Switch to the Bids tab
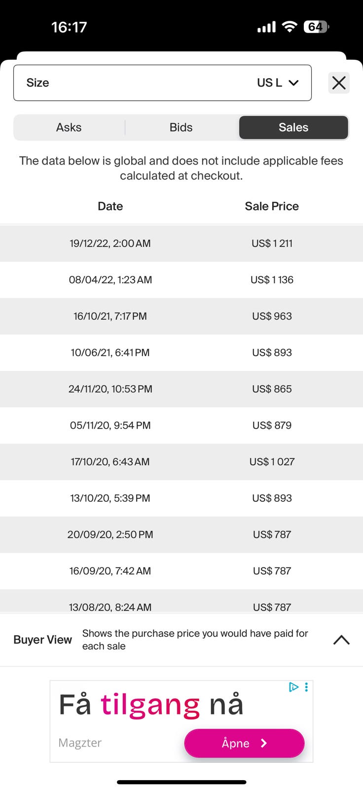The height and width of the screenshot is (791, 363). (181, 128)
